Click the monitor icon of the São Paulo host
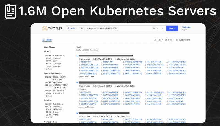 click(77, 113)
